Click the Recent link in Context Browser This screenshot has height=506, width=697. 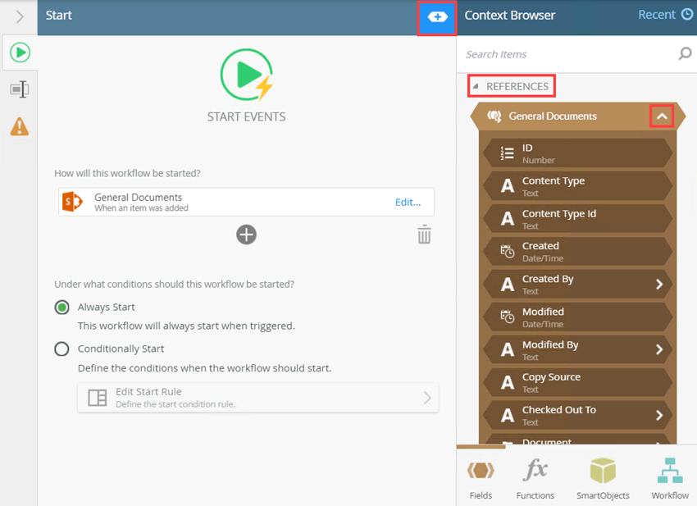(666, 15)
